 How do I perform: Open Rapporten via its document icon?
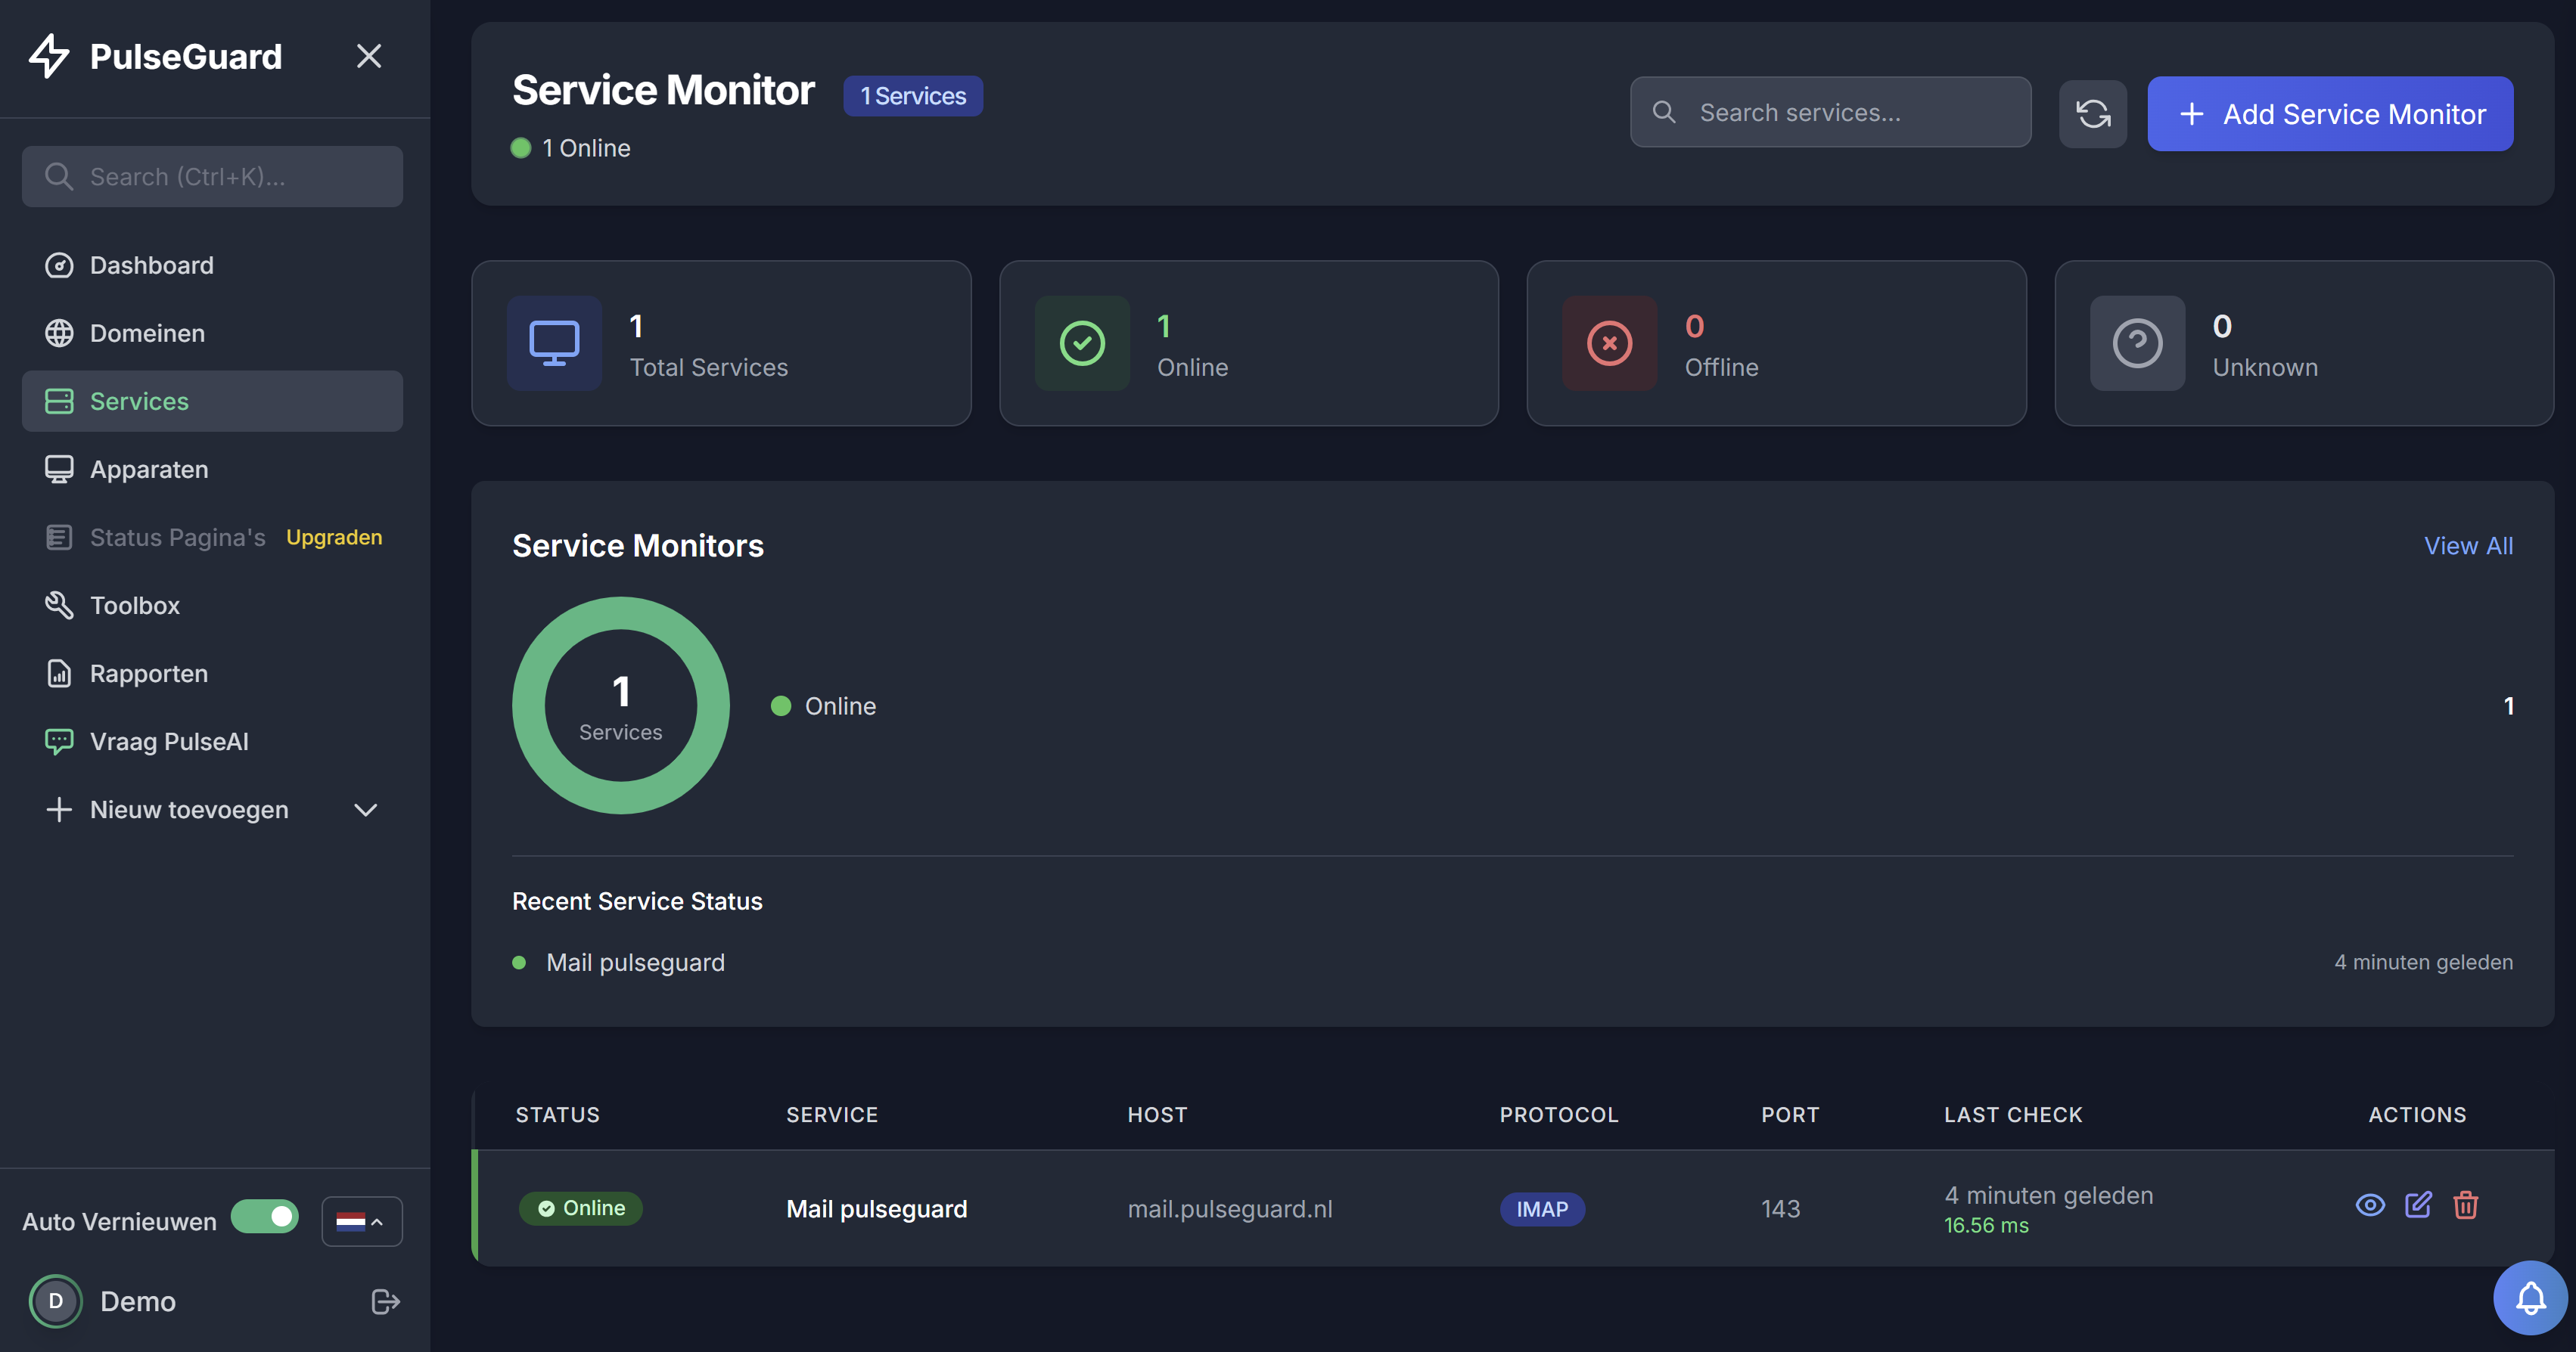coord(59,672)
